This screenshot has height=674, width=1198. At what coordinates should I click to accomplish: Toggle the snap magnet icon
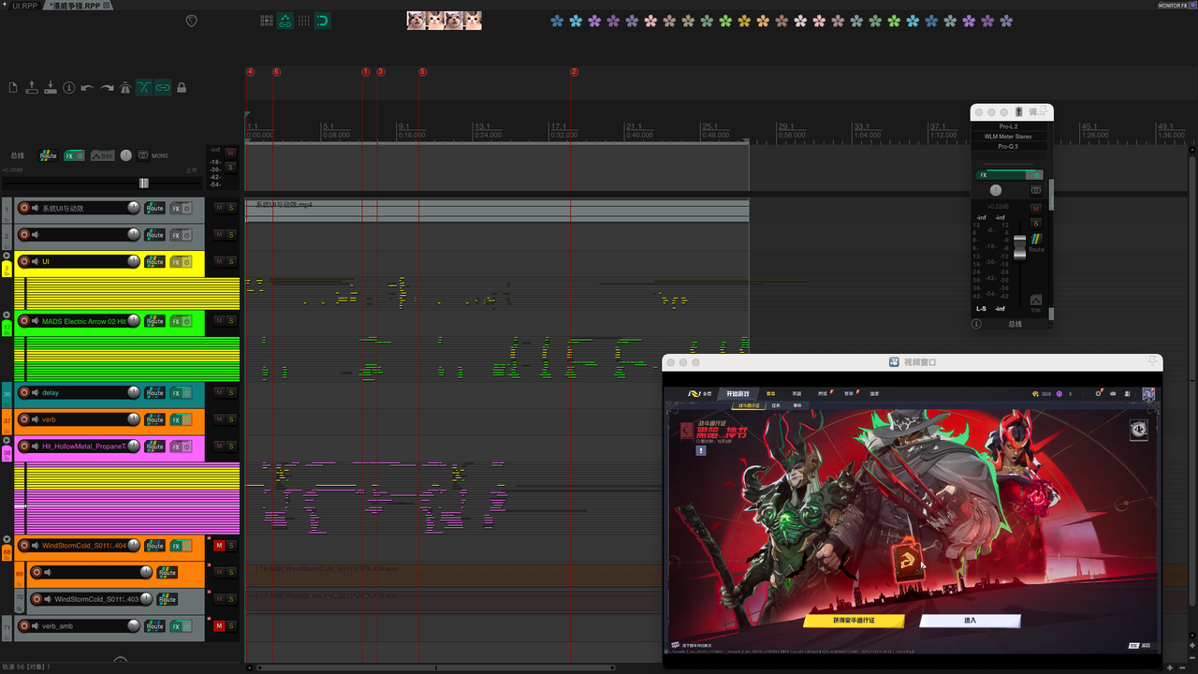[x=322, y=21]
